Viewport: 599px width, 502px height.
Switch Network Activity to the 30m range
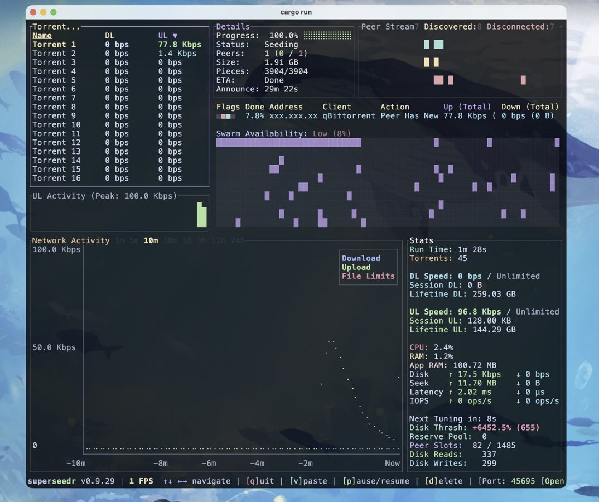170,240
